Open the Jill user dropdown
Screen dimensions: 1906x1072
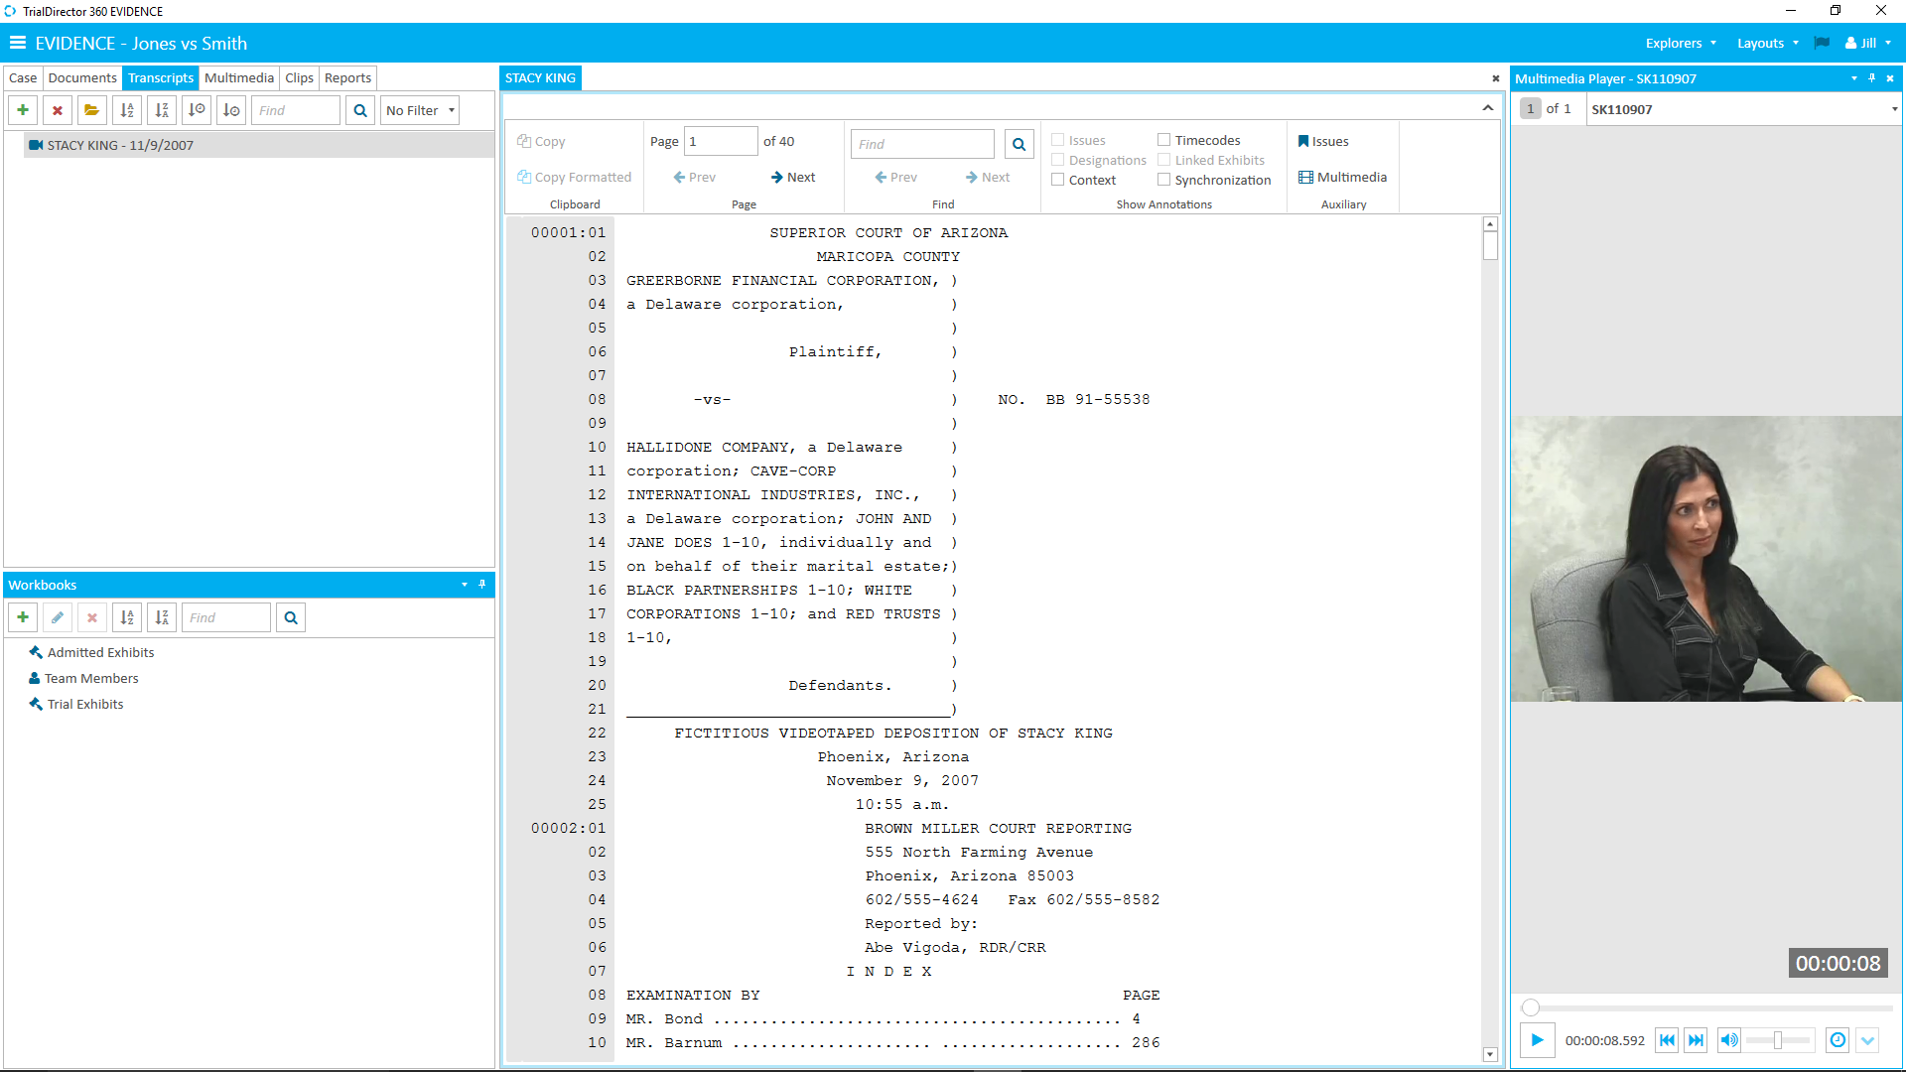click(1868, 43)
